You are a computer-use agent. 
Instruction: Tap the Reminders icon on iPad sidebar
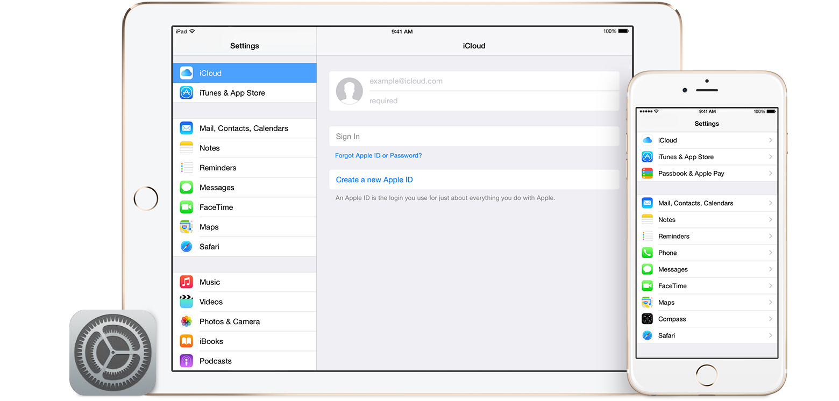click(x=187, y=168)
